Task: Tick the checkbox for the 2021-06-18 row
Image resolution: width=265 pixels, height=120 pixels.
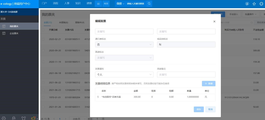Action: (x=43, y=73)
